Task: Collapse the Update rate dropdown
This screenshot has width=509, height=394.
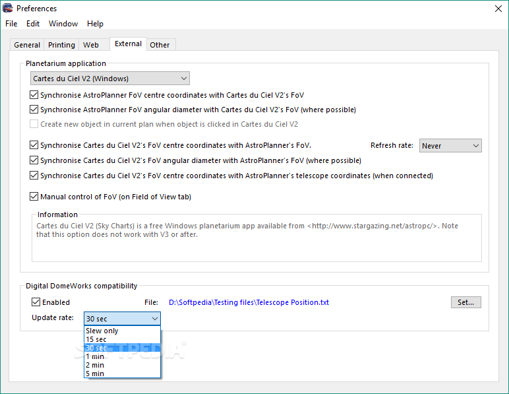Action: pyautogui.click(x=122, y=319)
